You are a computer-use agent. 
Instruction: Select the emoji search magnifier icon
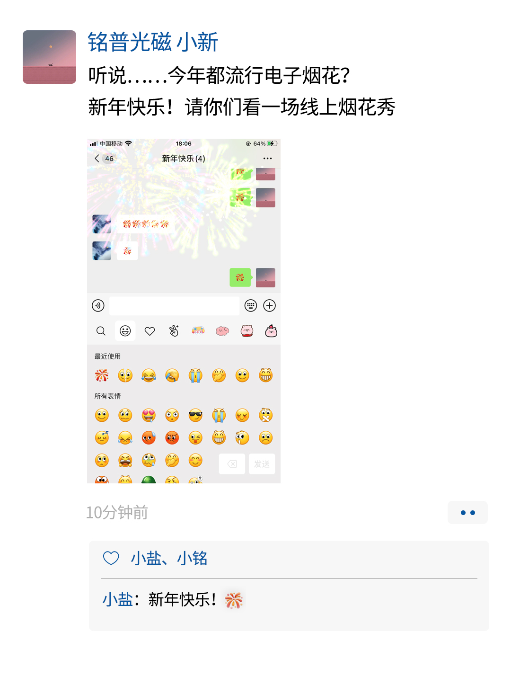[101, 331]
